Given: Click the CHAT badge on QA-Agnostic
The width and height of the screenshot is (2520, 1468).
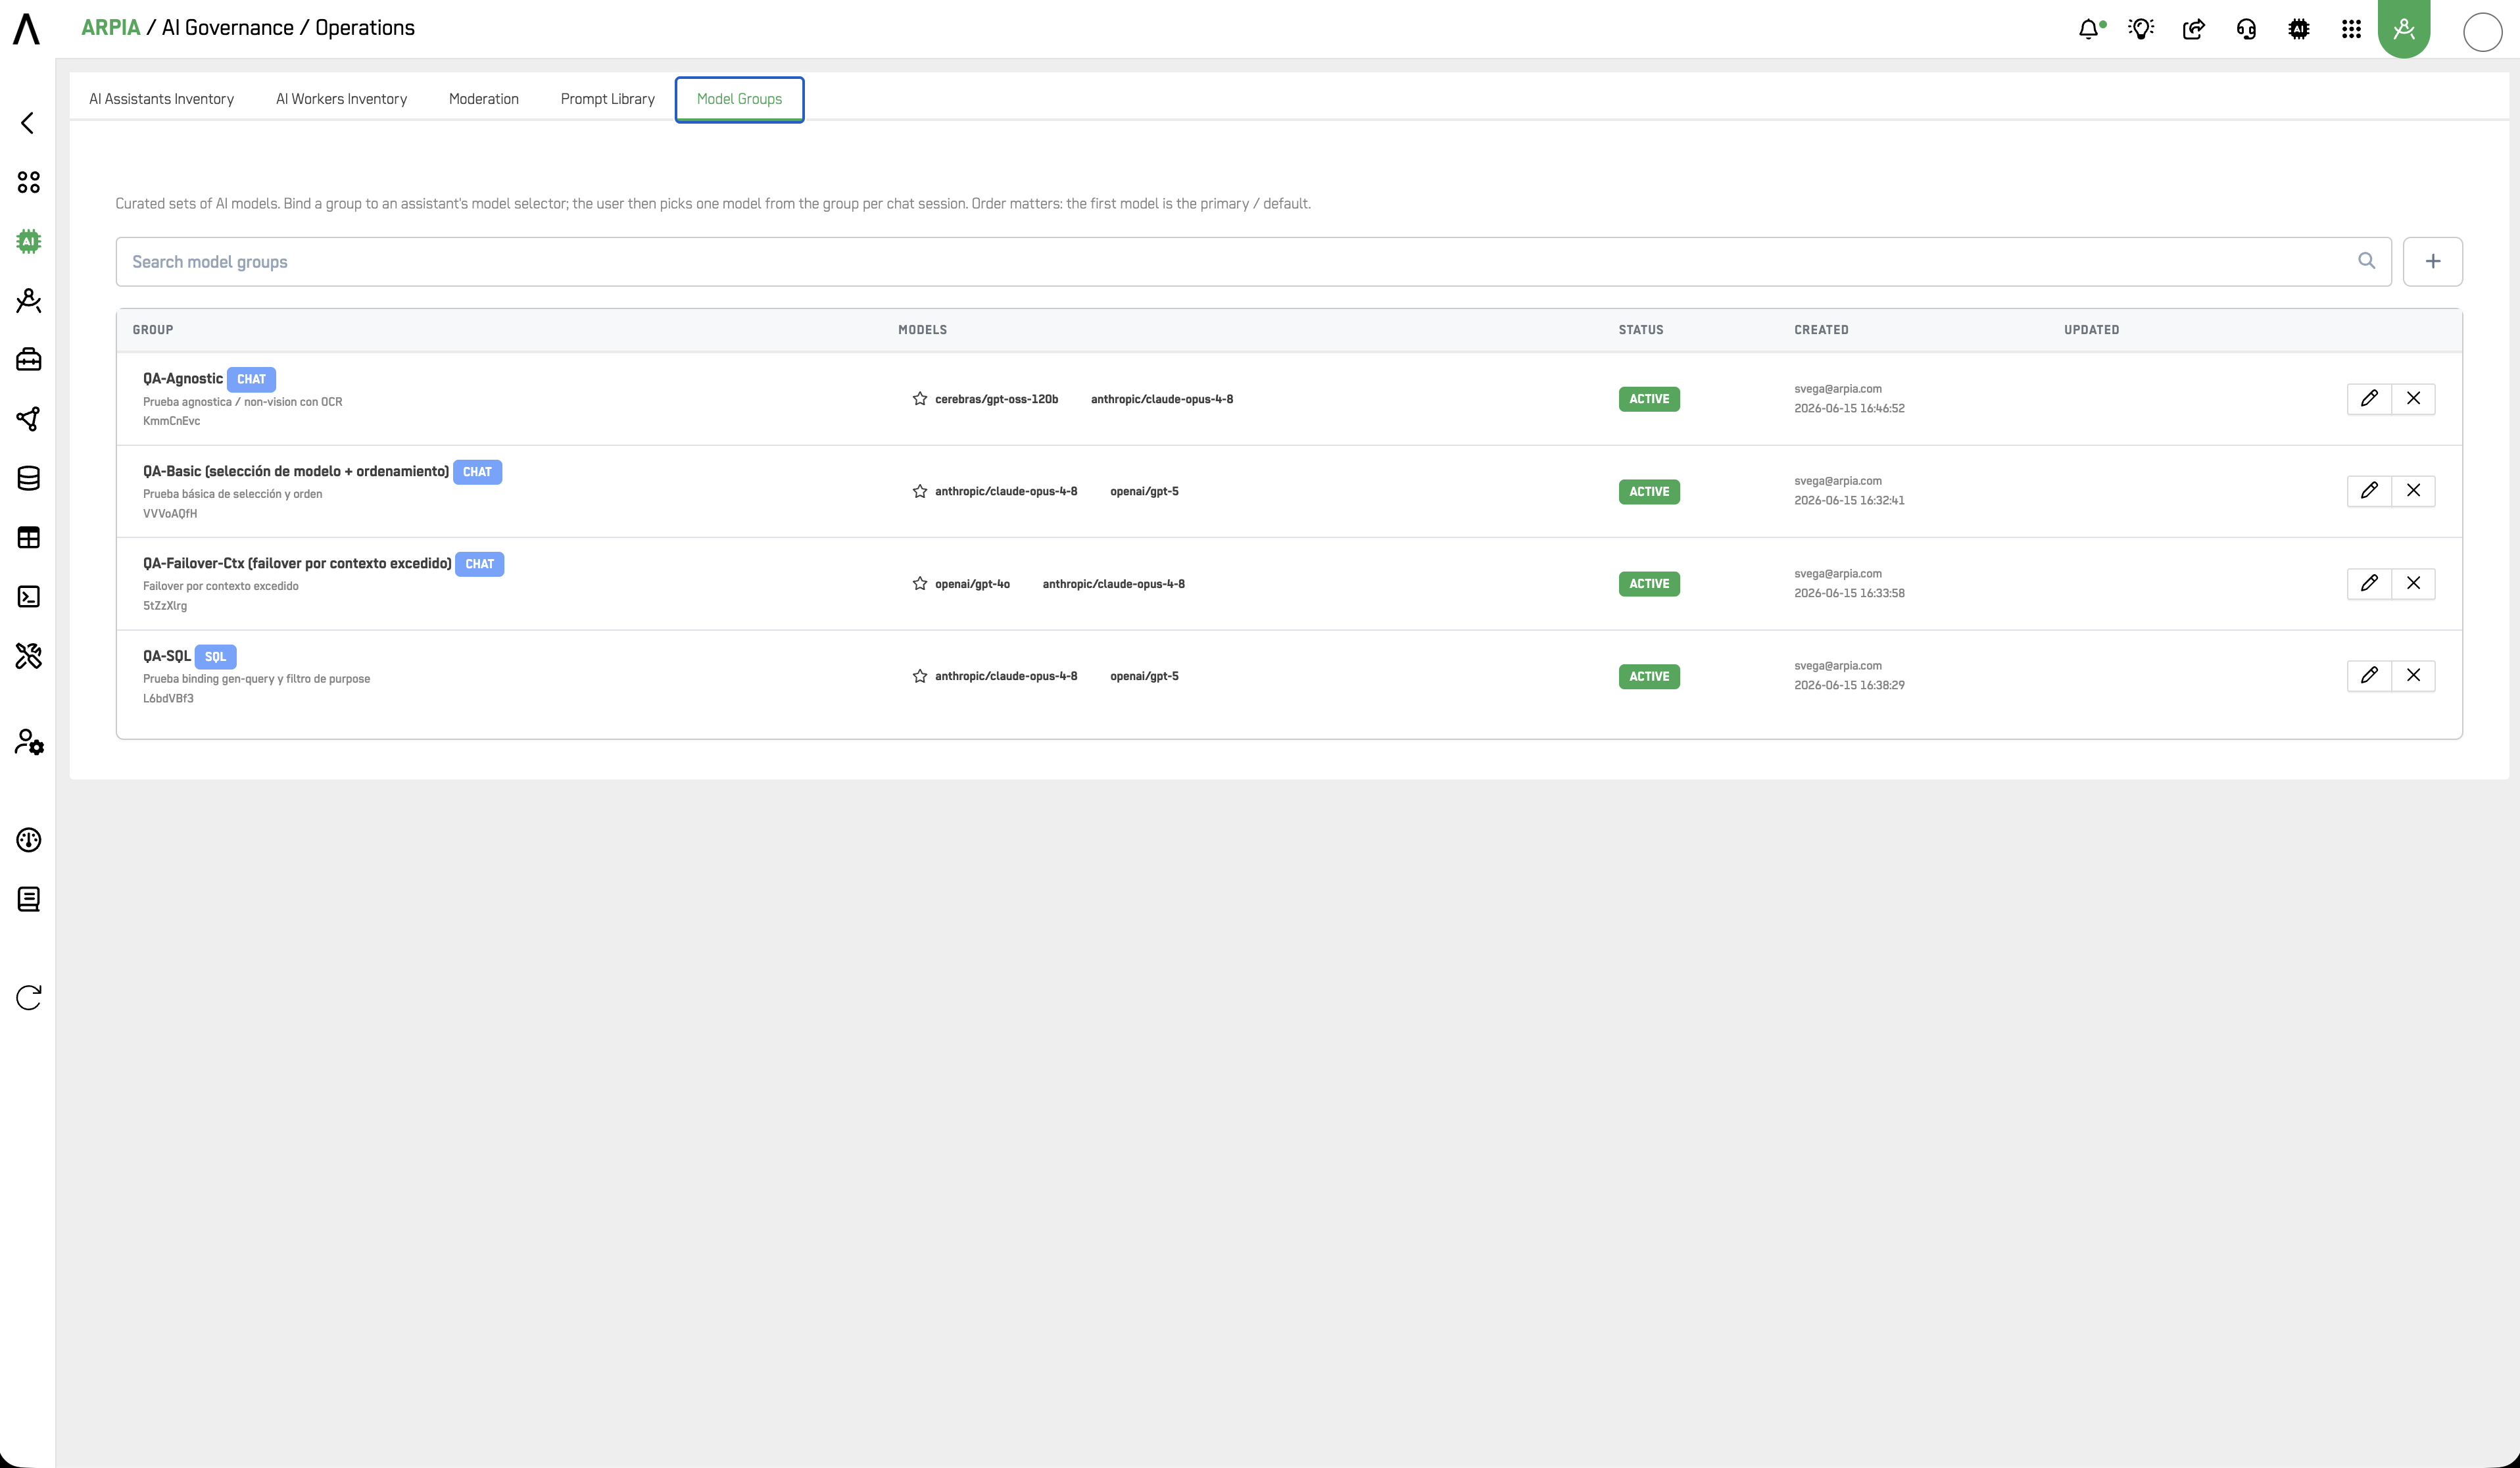Looking at the screenshot, I should 251,379.
